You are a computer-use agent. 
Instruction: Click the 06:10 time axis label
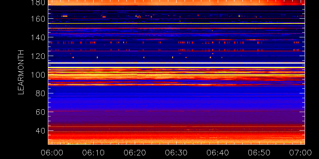click(x=93, y=153)
